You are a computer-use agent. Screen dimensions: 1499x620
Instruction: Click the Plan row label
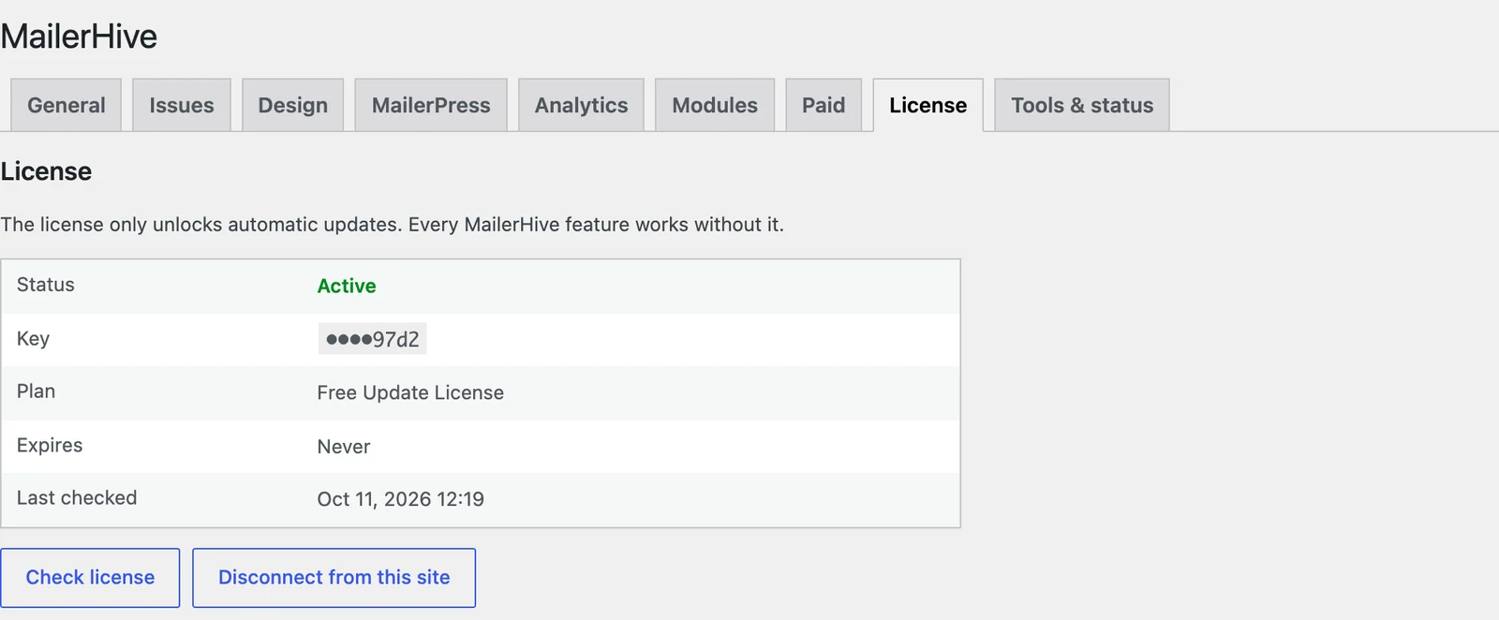(x=36, y=391)
